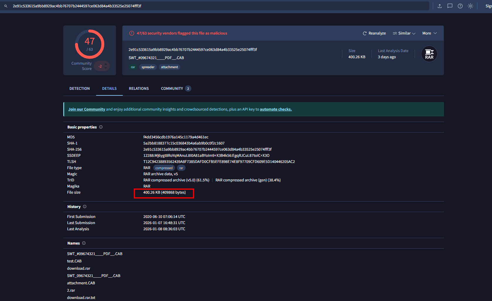
Task: Click the upload file icon
Action: (x=440, y=6)
